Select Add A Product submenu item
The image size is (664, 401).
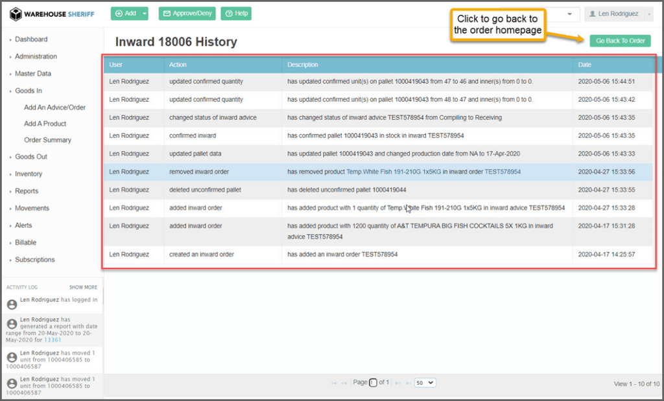pos(45,124)
